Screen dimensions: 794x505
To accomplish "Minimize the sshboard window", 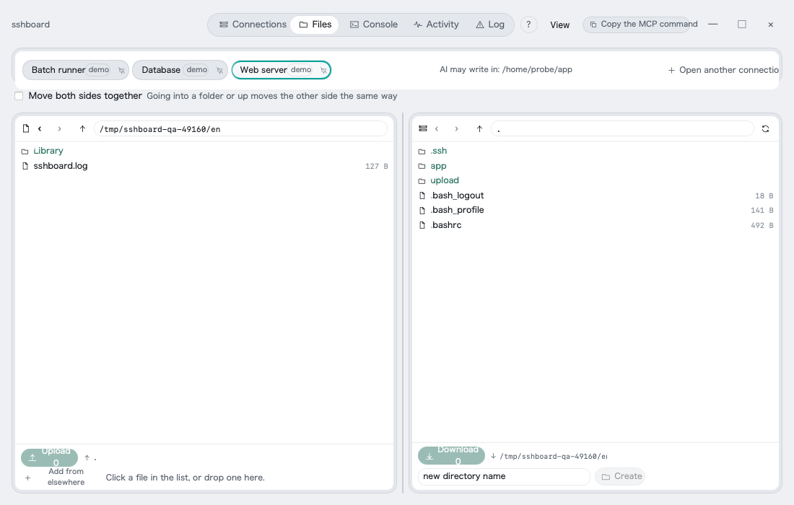I will (713, 25).
